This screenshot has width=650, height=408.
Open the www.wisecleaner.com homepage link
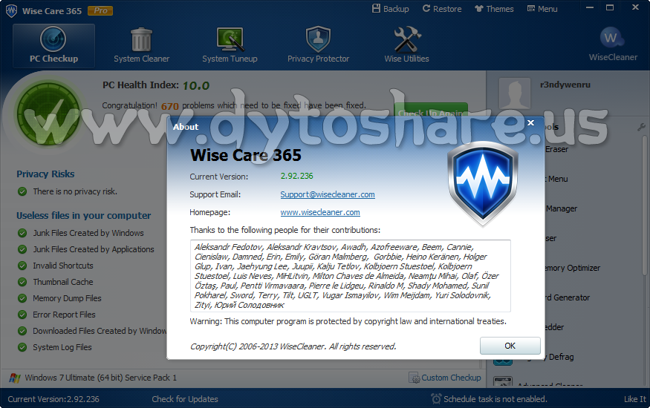[x=320, y=212]
